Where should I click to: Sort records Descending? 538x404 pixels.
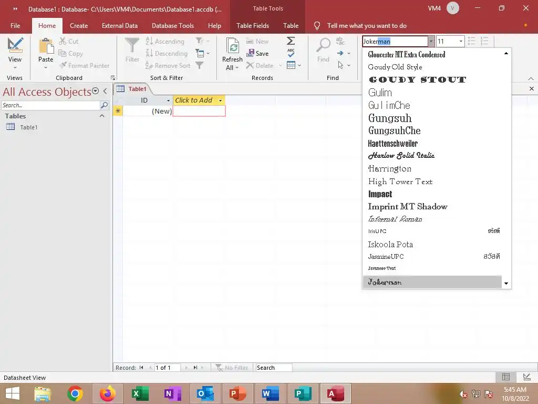click(167, 53)
